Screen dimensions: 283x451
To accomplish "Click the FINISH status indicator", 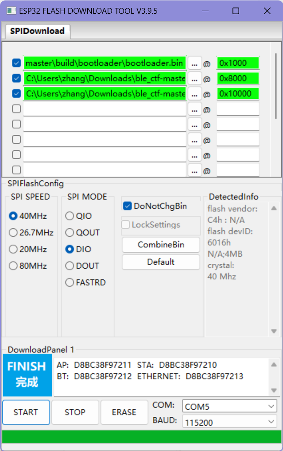I will [x=27, y=375].
